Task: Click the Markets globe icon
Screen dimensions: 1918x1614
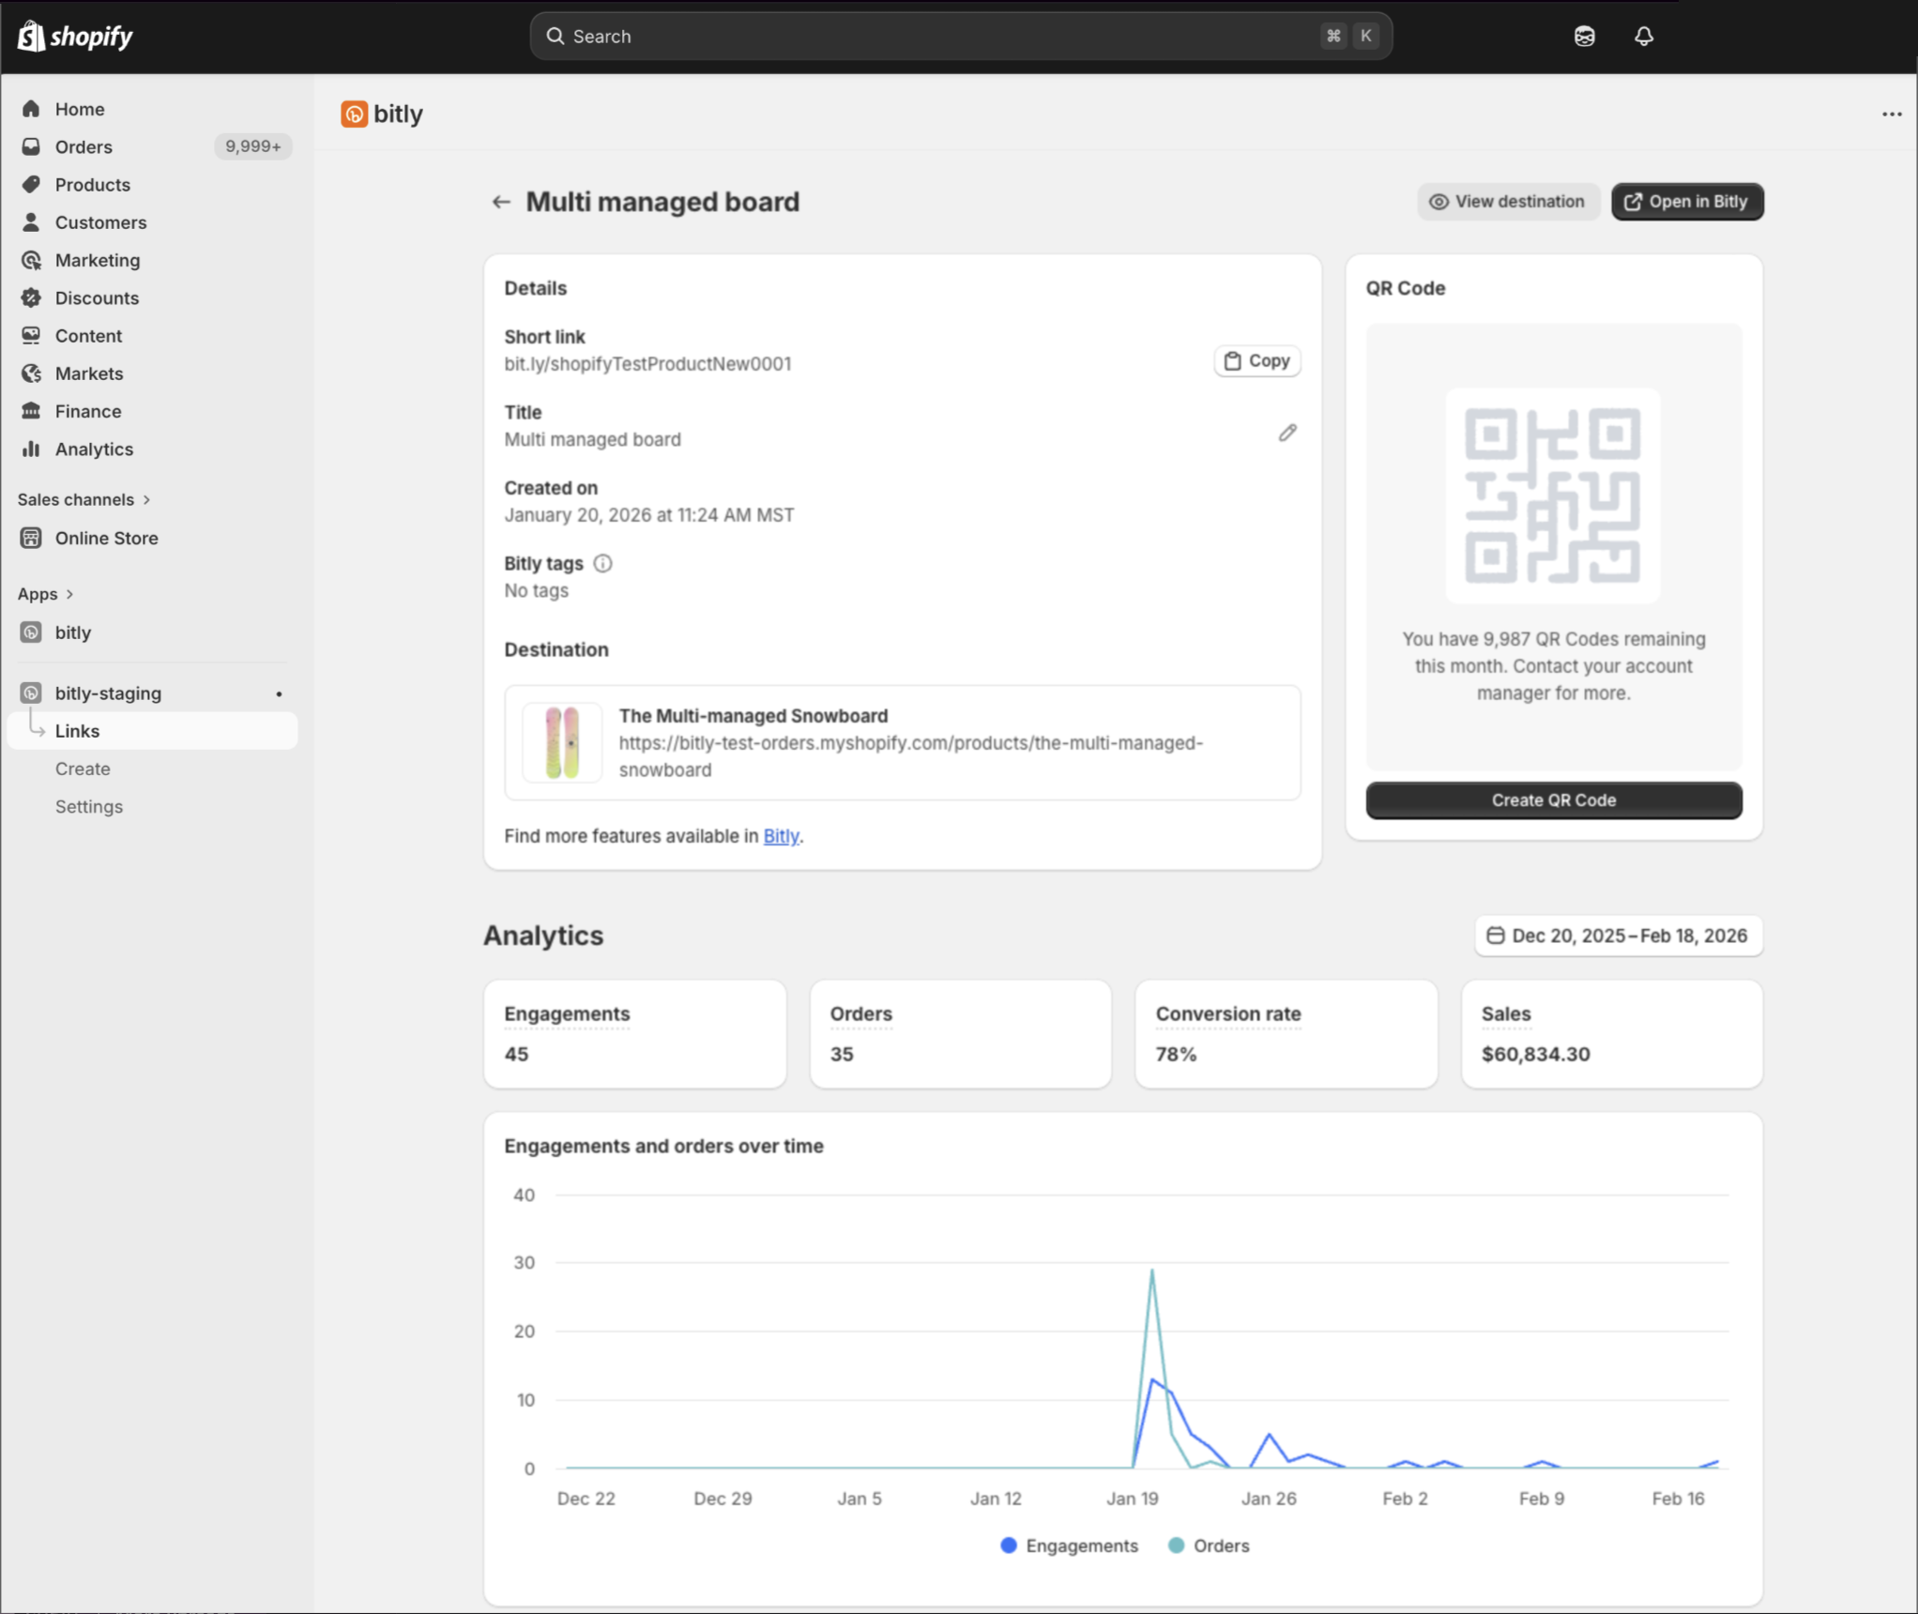Action: point(31,373)
